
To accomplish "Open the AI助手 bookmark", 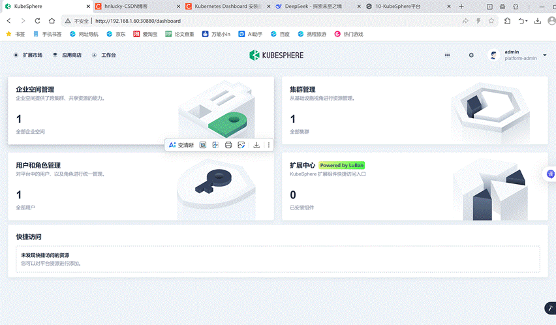I will click(x=251, y=34).
